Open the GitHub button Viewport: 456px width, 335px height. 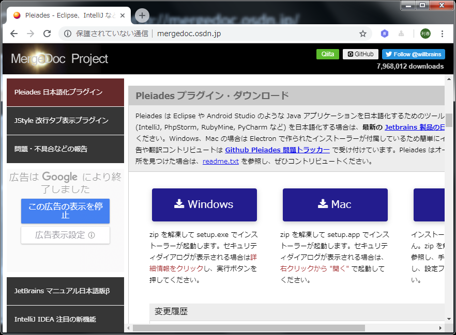click(x=360, y=54)
